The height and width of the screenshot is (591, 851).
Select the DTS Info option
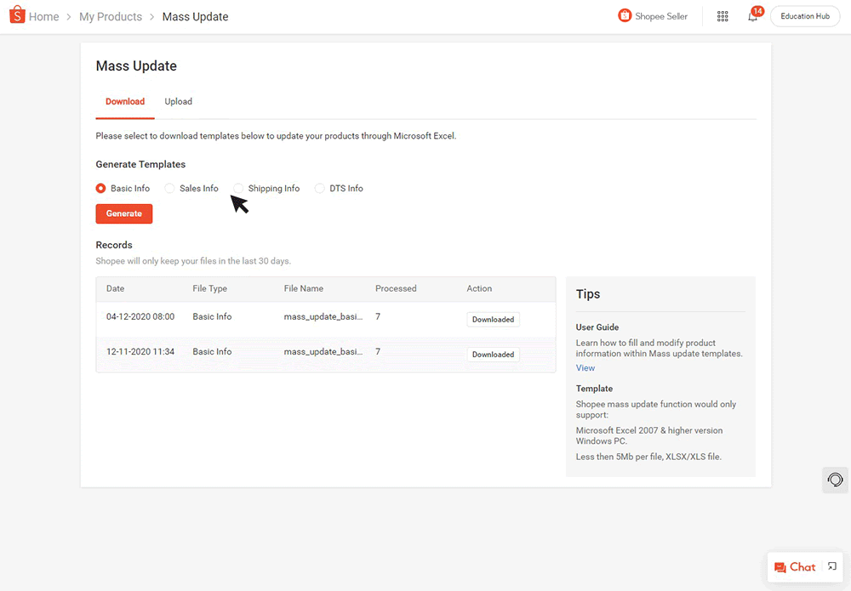click(x=319, y=188)
